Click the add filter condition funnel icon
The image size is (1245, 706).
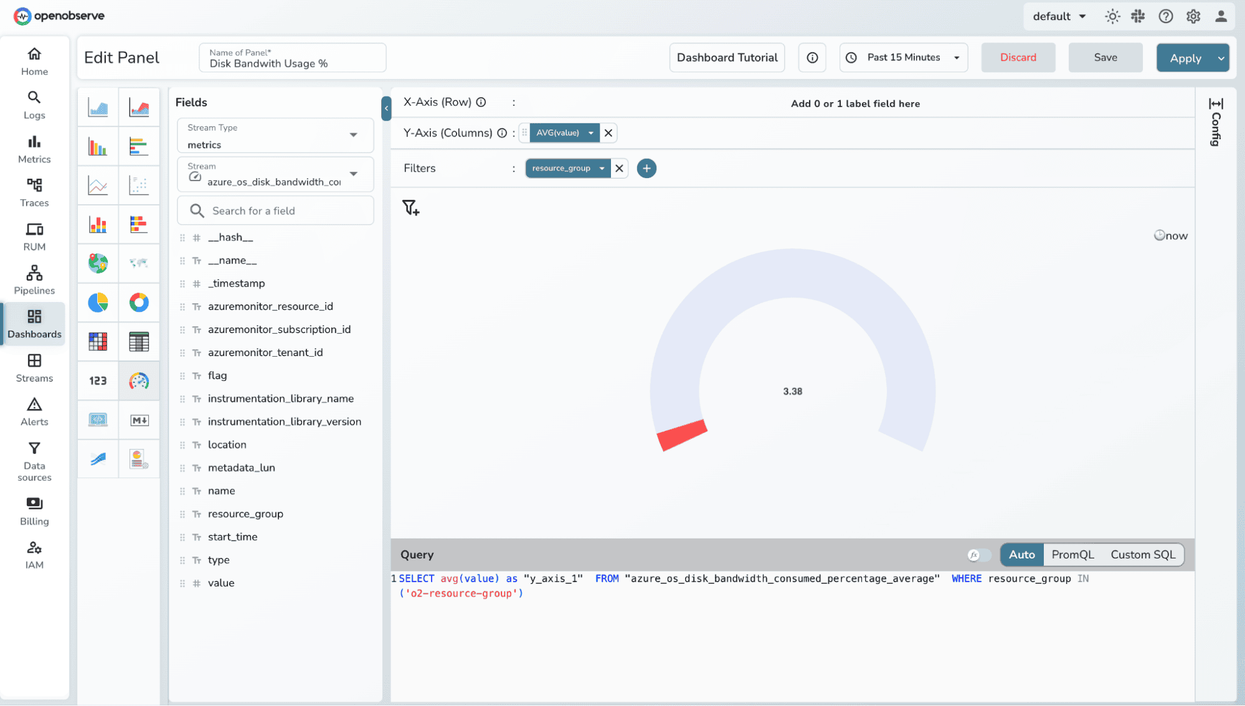tap(410, 207)
